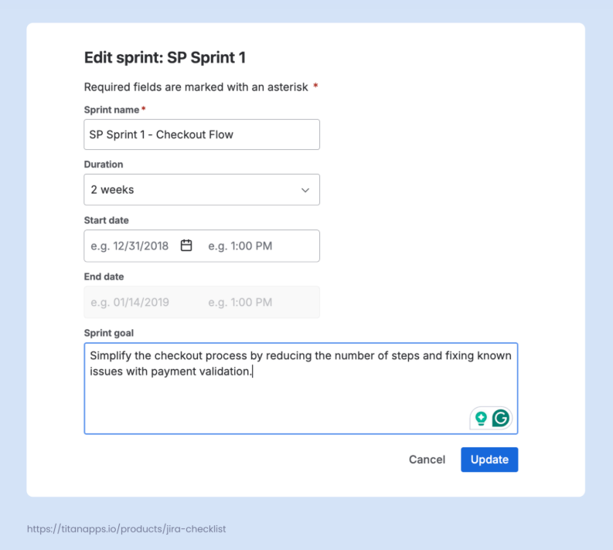
Task: Click the 'Duration' field label
Action: pos(104,165)
